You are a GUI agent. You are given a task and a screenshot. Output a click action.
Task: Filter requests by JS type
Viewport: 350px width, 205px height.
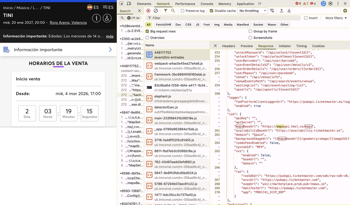197,25
